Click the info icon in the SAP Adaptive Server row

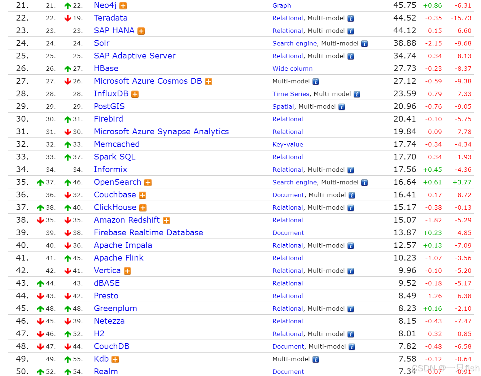pyautogui.click(x=351, y=56)
